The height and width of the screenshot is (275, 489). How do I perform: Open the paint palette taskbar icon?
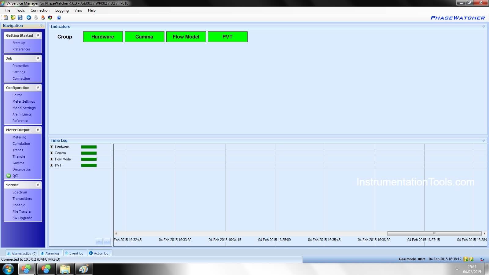84,269
